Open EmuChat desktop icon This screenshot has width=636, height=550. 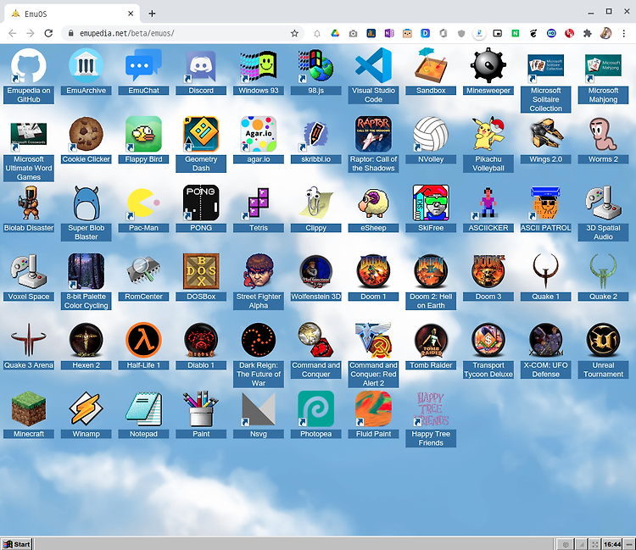click(x=143, y=65)
